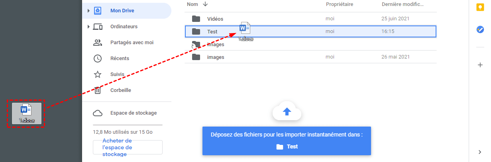This screenshot has width=491, height=162.
Task: Click the Google Keep icon in side panel
Action: pos(480,8)
